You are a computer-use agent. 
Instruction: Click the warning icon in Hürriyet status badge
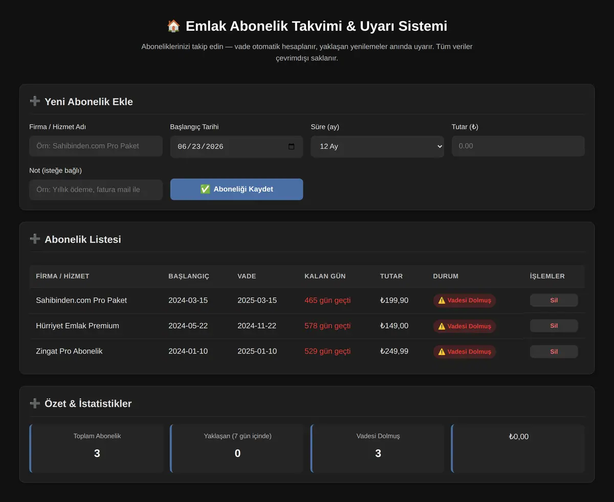coord(442,326)
